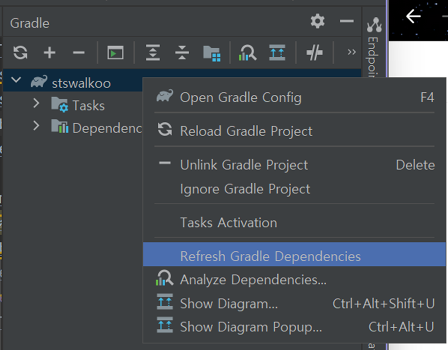Viewport: 448px width, 350px height.
Task: Open Execute Gradle Task toolbar icon
Action: pyautogui.click(x=115, y=53)
